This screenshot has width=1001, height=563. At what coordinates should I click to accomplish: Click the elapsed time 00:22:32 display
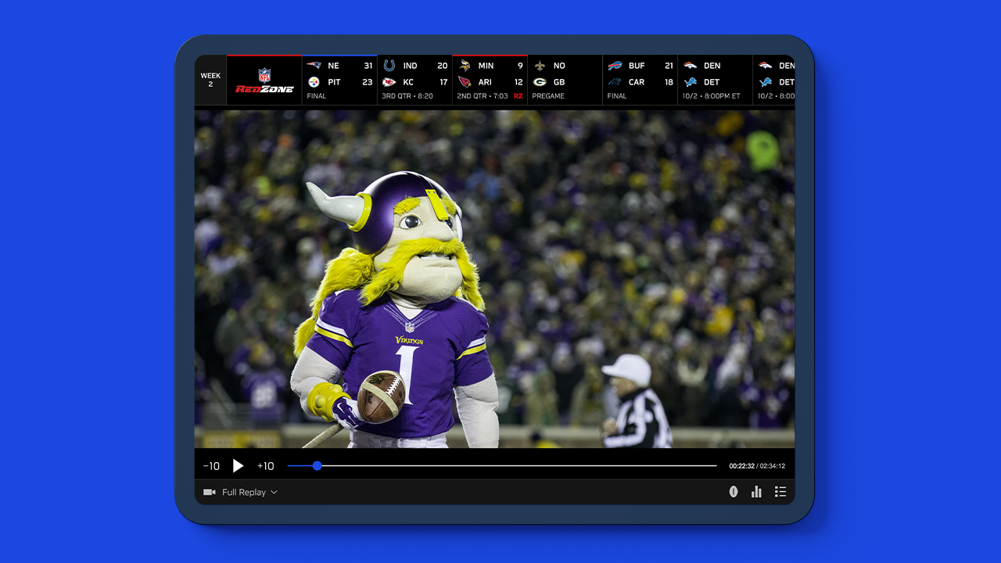(x=741, y=467)
